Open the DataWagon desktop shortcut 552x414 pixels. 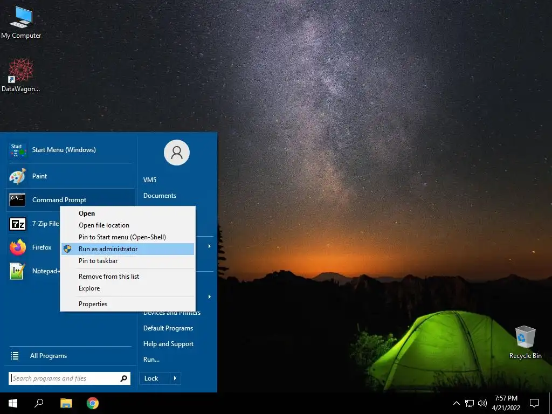pos(21,75)
